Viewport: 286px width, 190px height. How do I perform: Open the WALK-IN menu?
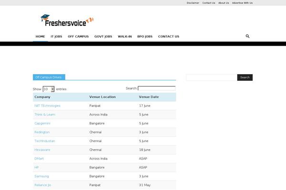point(125,37)
